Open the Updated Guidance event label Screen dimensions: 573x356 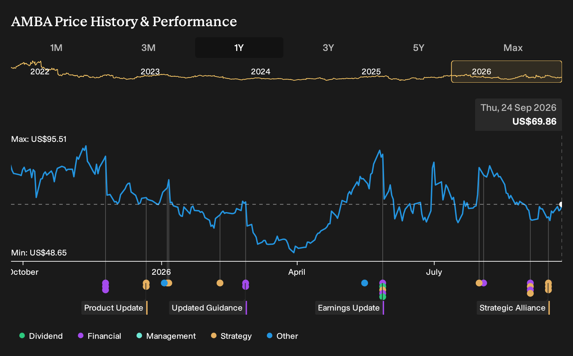[x=208, y=308]
